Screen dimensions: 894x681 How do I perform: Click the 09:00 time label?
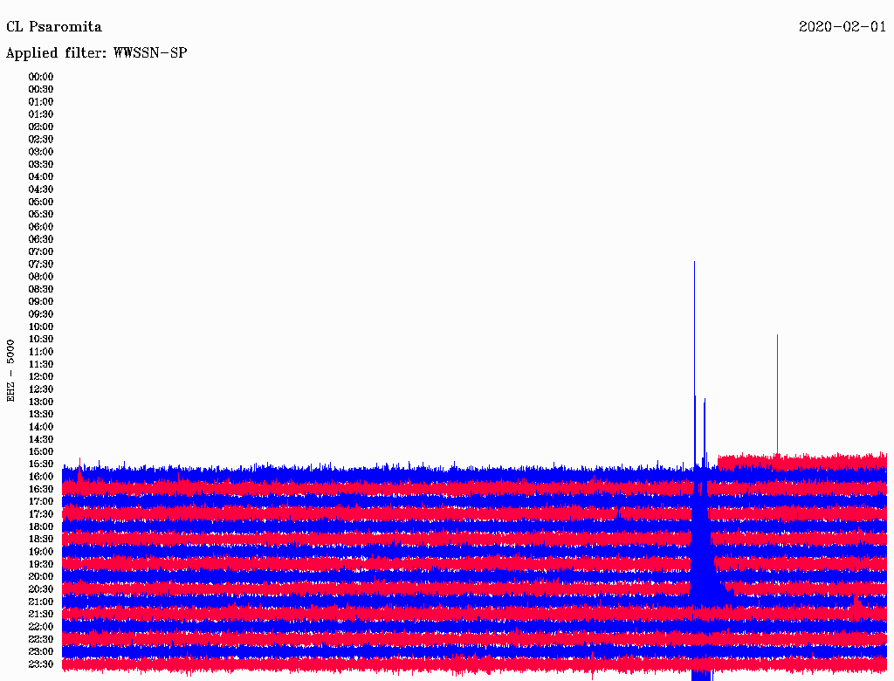(x=41, y=302)
